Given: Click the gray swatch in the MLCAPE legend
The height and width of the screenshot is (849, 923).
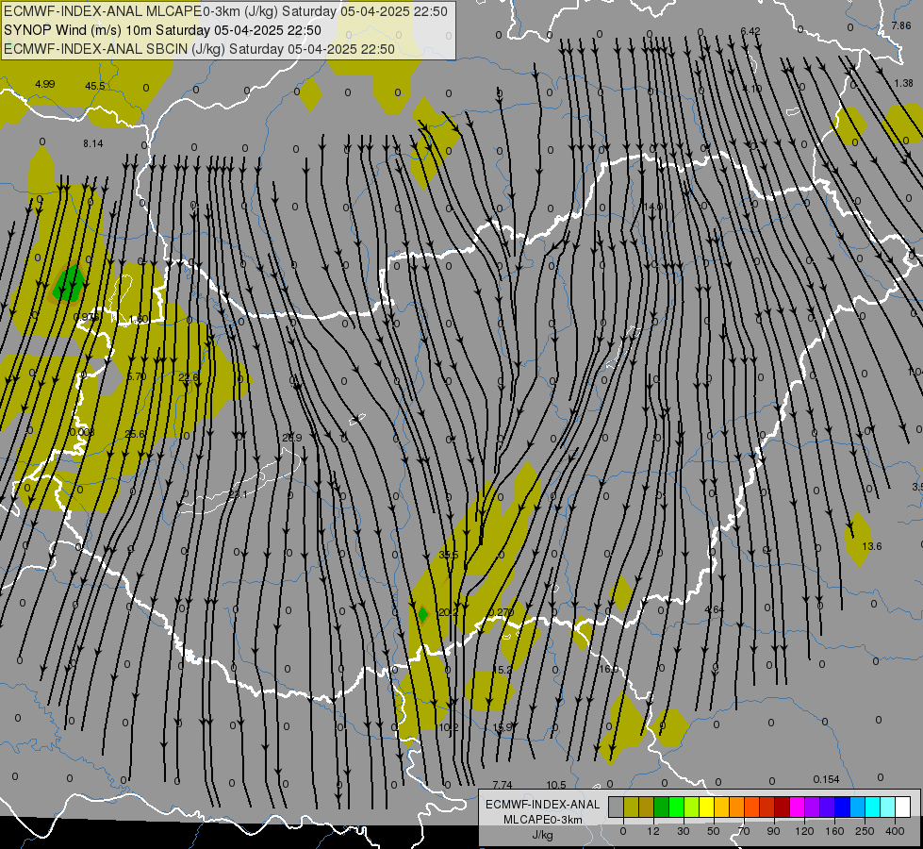Looking at the screenshot, I should tap(616, 807).
